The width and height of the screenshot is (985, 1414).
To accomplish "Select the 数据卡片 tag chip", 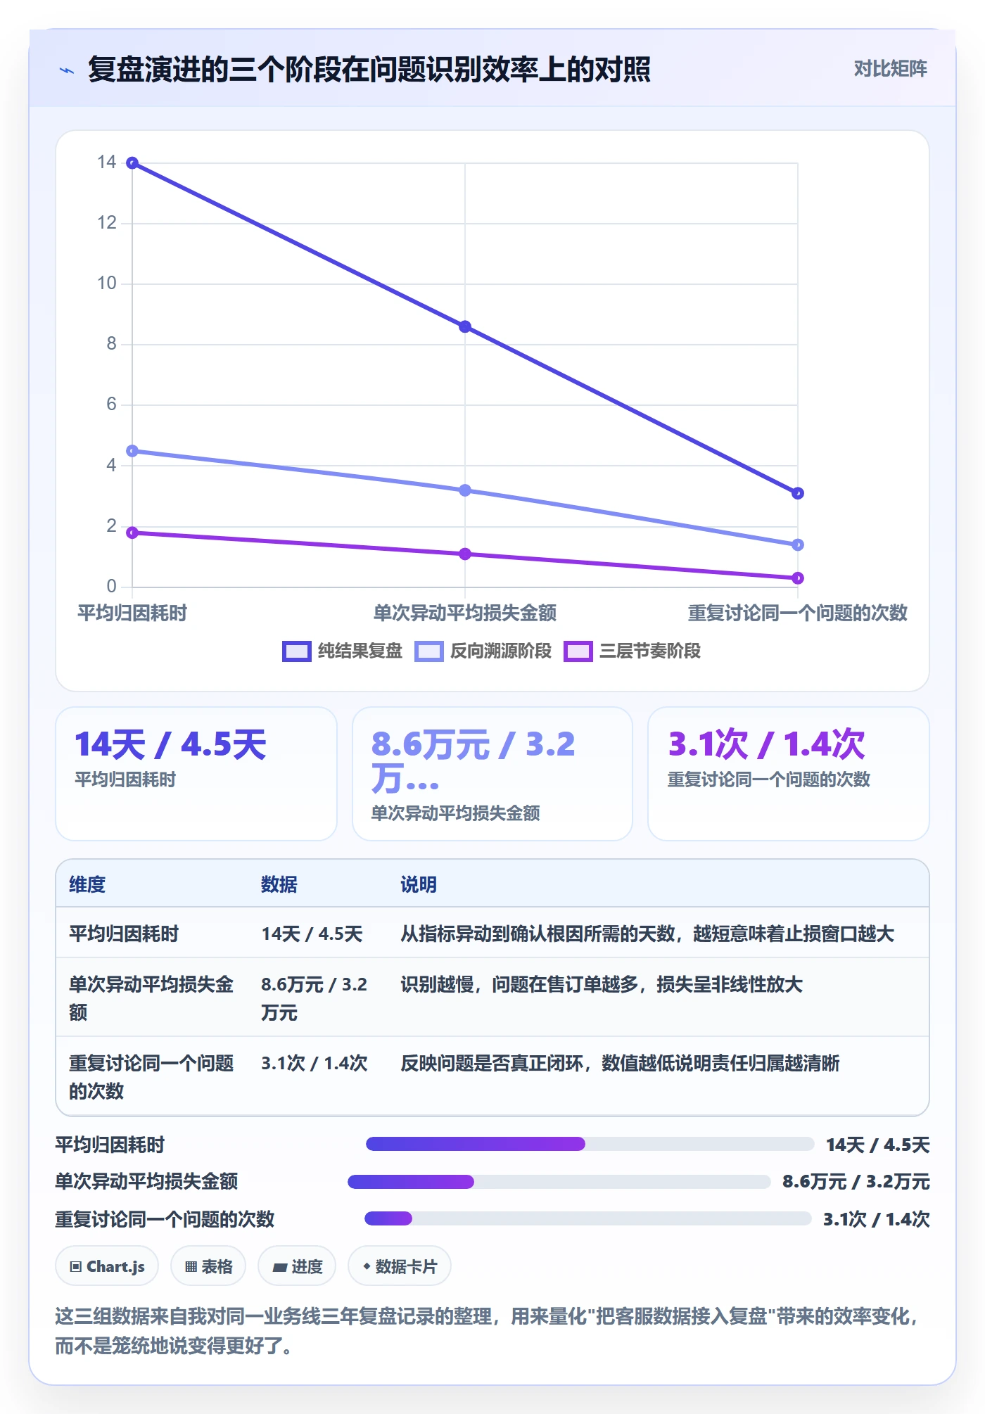I will click(x=400, y=1266).
